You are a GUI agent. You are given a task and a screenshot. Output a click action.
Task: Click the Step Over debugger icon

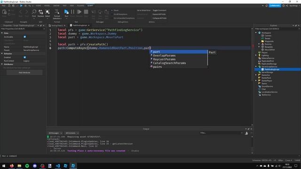point(100,12)
